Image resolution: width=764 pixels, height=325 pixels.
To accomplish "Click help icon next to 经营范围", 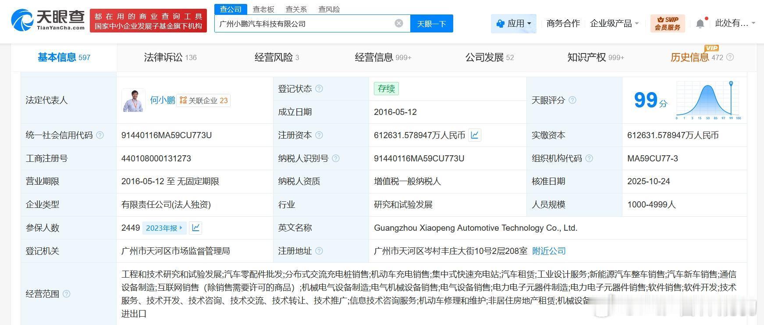I will 67,294.
